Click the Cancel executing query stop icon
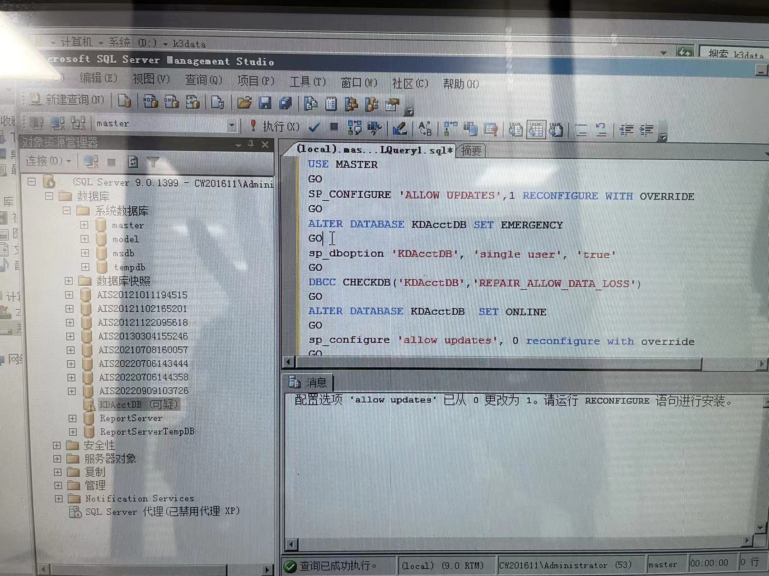 334,127
